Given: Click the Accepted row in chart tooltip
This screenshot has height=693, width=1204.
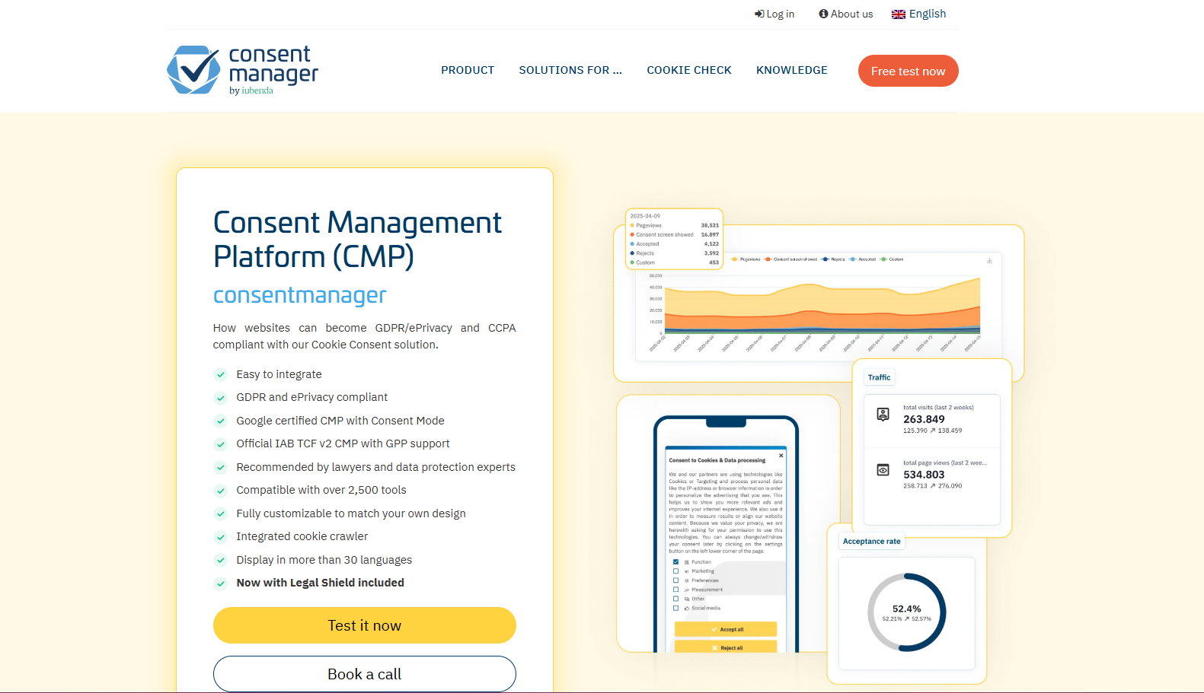Looking at the screenshot, I should tap(675, 244).
